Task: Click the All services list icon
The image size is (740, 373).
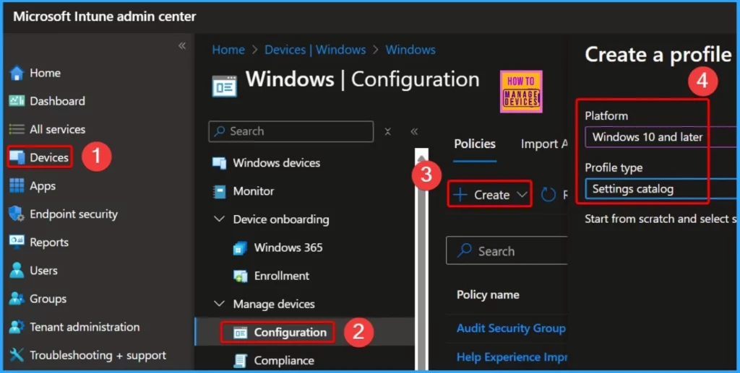Action: [x=17, y=129]
